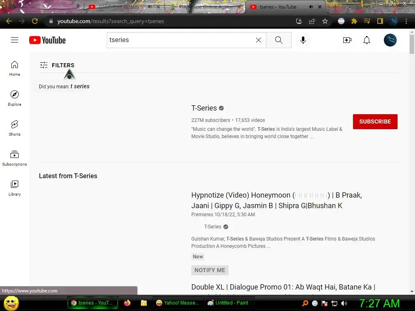
Task: Open the Extensions puzzle piece icon
Action: [354, 21]
